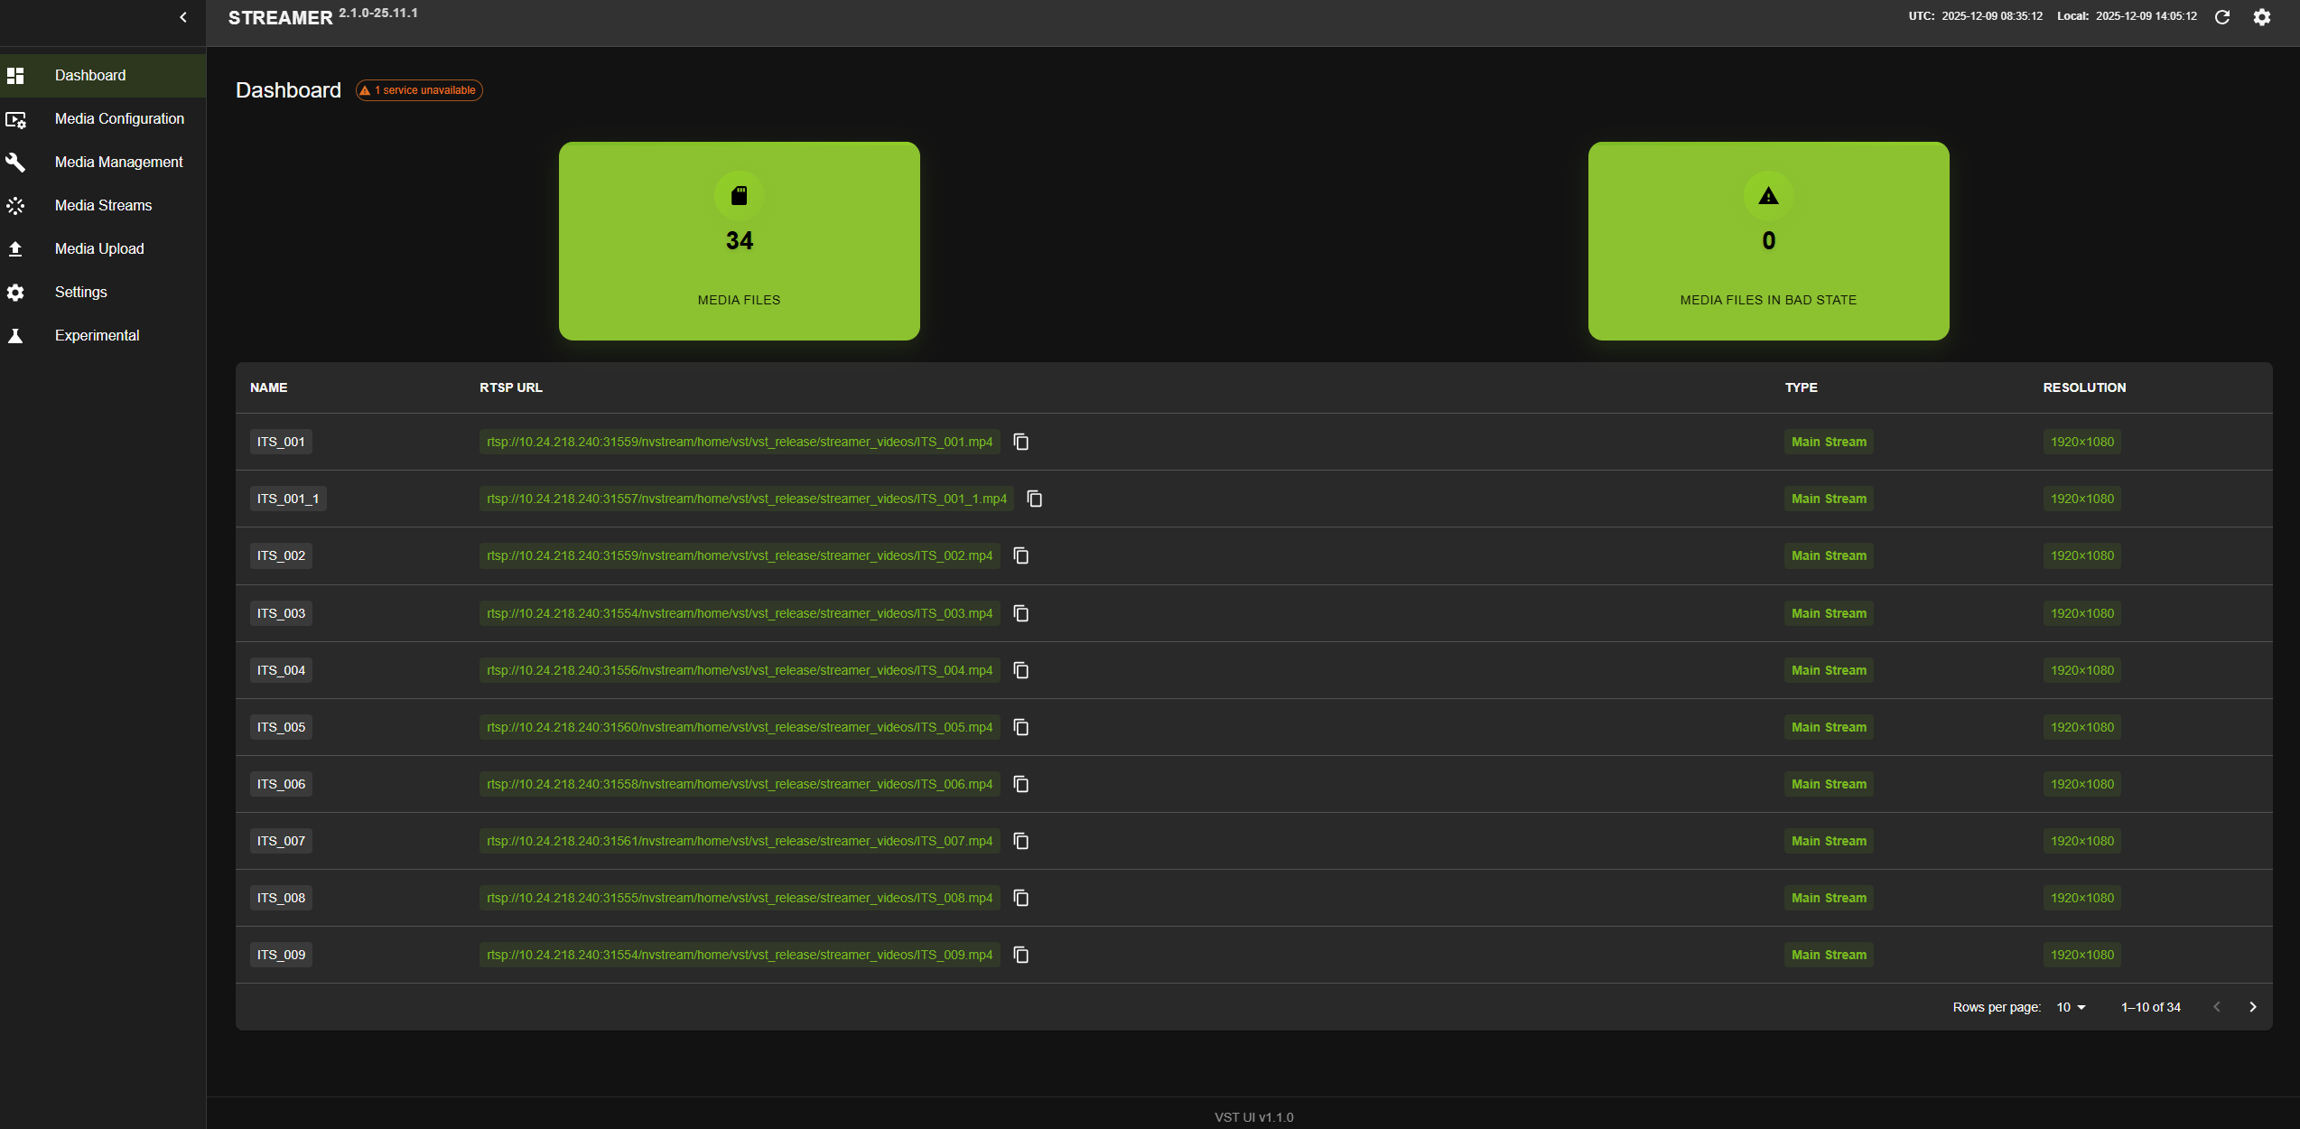The height and width of the screenshot is (1129, 2300).
Task: Copy the ITS_005 stream URL via copy icon
Action: click(x=1020, y=727)
